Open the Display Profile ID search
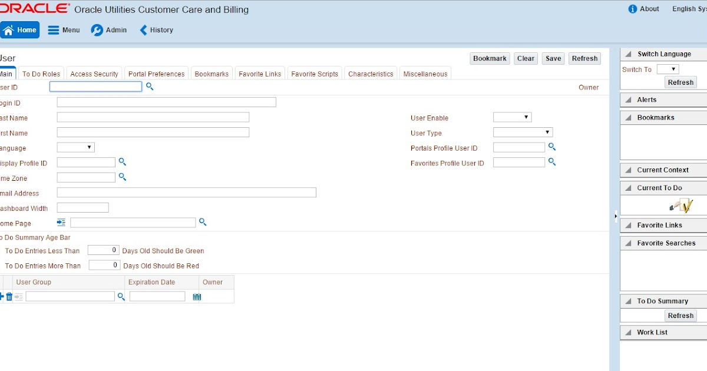 point(122,162)
